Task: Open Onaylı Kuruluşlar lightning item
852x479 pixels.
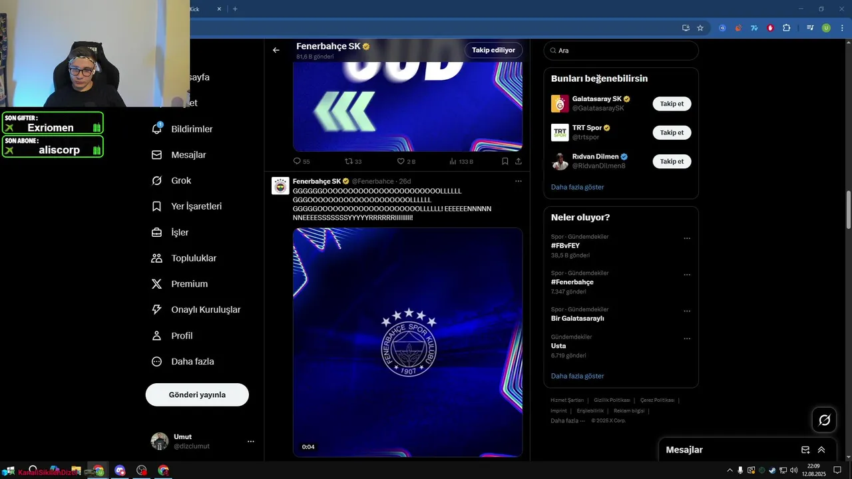Action: (x=196, y=309)
